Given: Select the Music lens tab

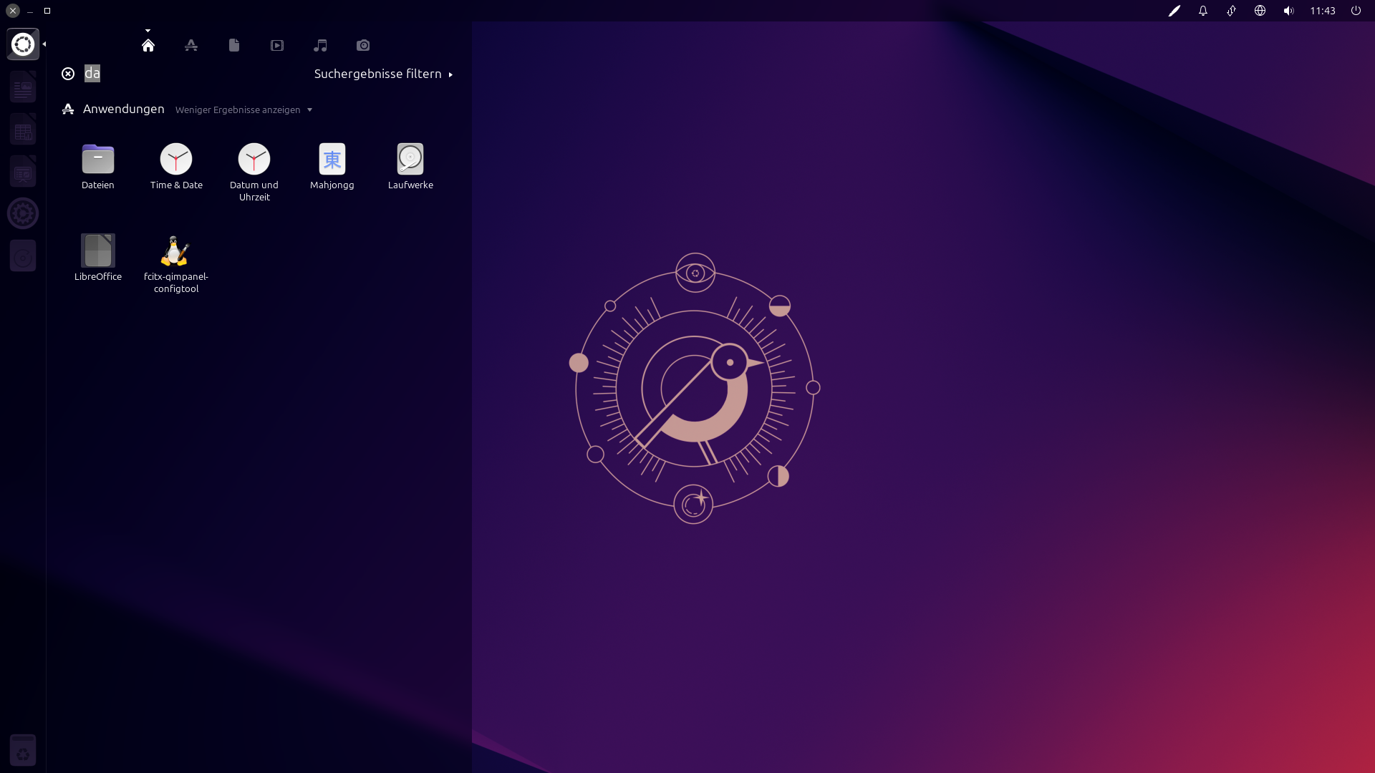Looking at the screenshot, I should point(320,46).
